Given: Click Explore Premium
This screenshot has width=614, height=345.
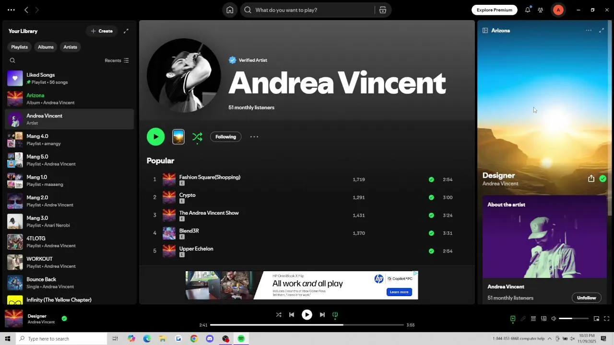Looking at the screenshot, I should [x=495, y=10].
